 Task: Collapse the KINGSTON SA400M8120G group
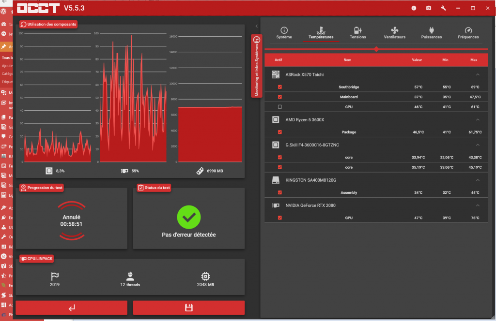[478, 180]
